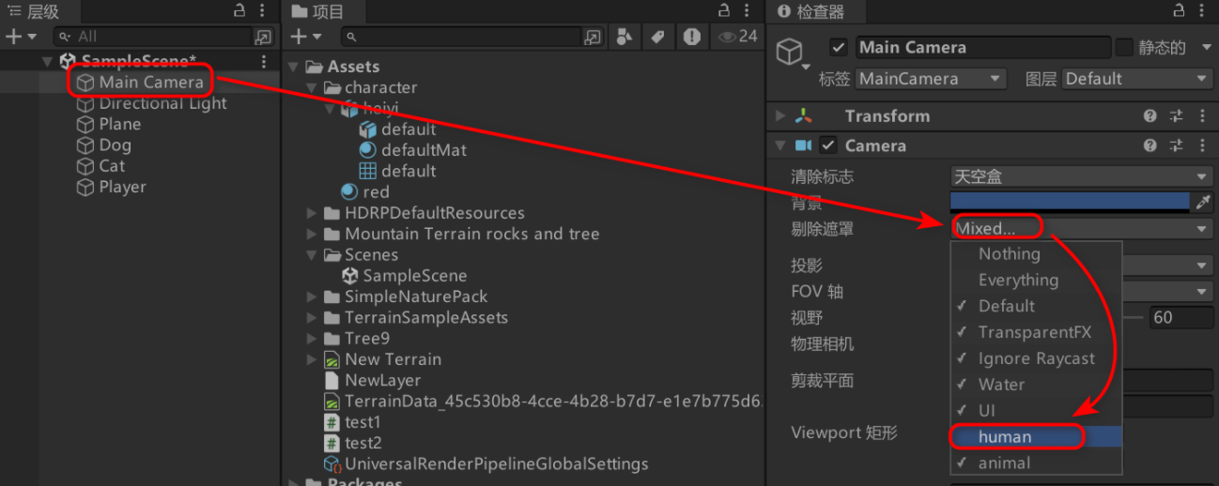
Task: Open the Culling Mask dropdown showing Mixed...
Action: [1081, 228]
